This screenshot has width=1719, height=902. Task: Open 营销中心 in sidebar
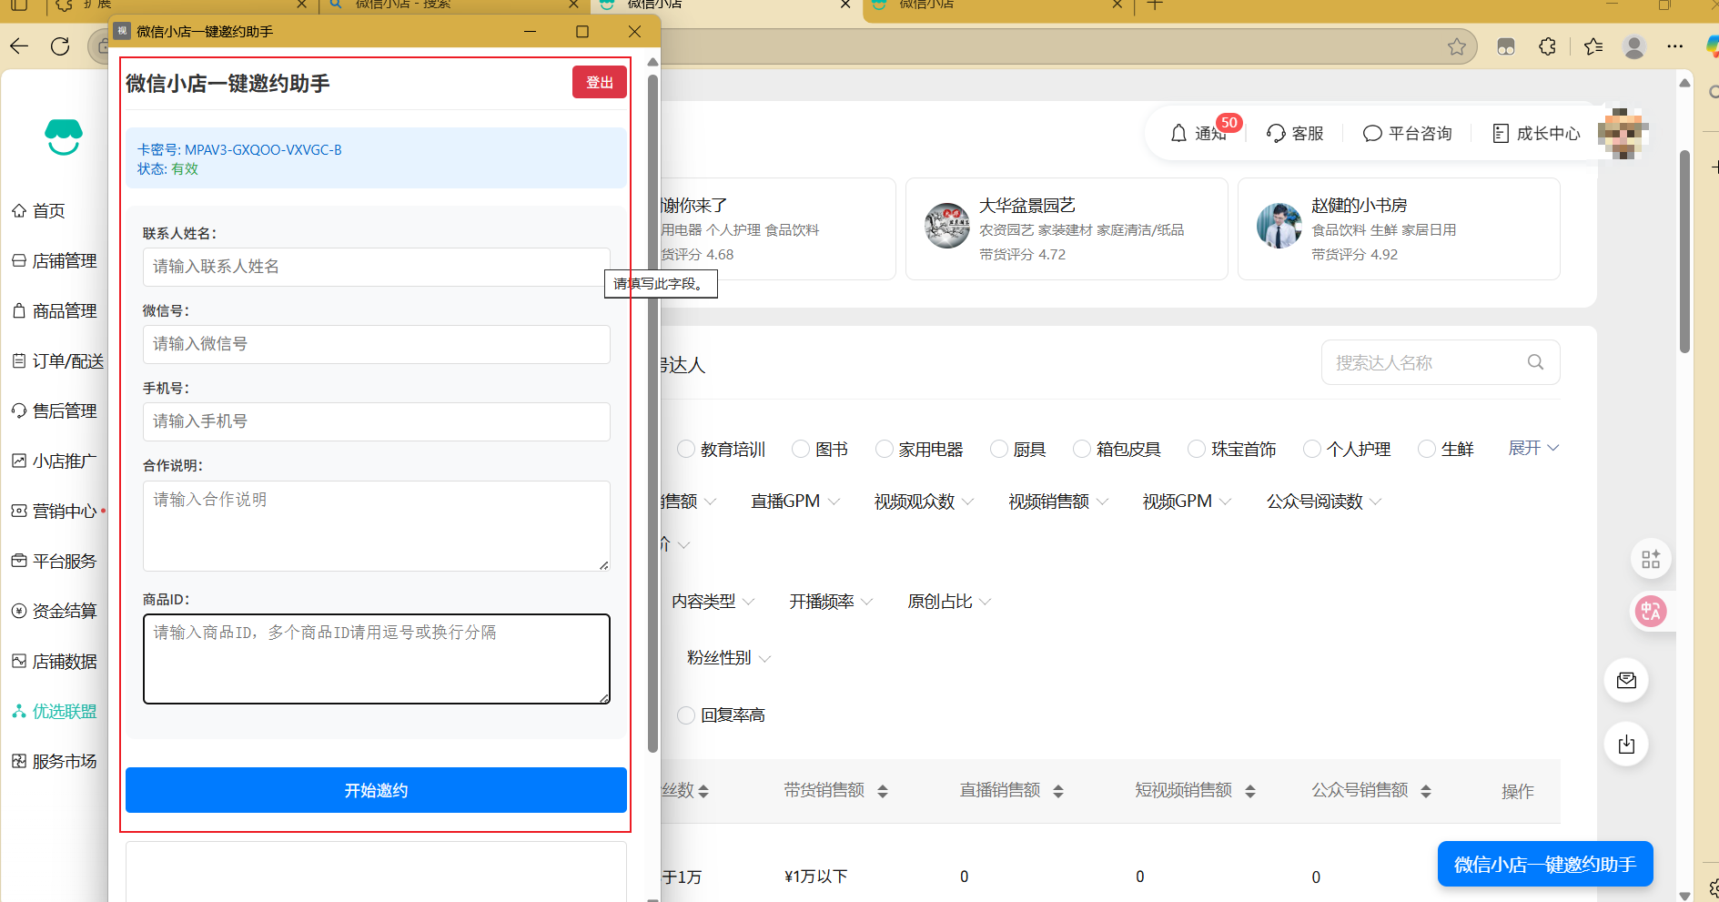pos(55,512)
